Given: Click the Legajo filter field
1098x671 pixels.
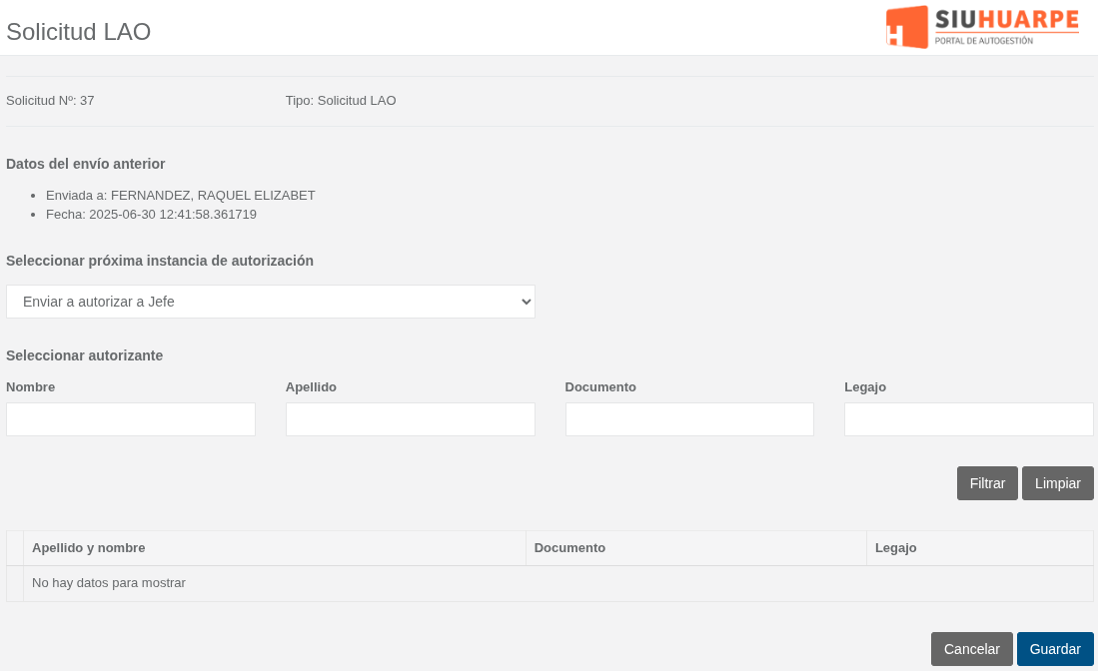Looking at the screenshot, I should [x=968, y=419].
